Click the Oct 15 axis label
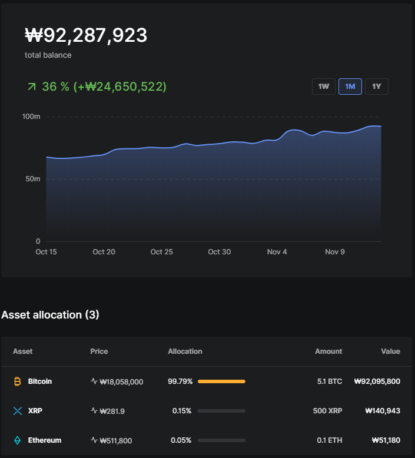Image resolution: width=415 pixels, height=458 pixels. tap(46, 252)
